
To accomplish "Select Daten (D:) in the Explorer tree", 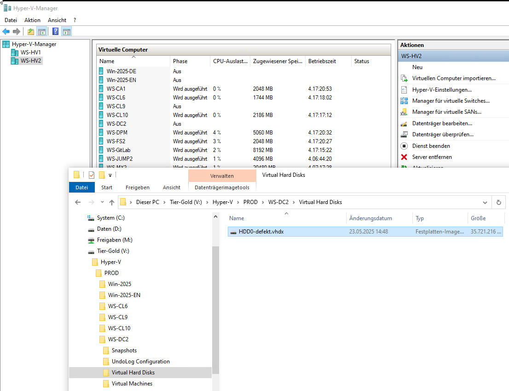I will coord(109,229).
